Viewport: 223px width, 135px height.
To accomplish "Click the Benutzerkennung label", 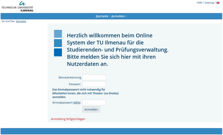I will tap(70, 77).
